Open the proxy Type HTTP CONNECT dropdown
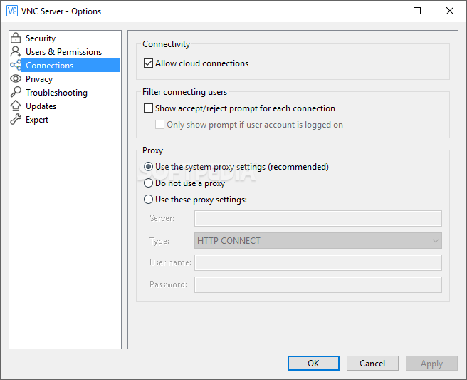The width and height of the screenshot is (467, 380). [318, 241]
